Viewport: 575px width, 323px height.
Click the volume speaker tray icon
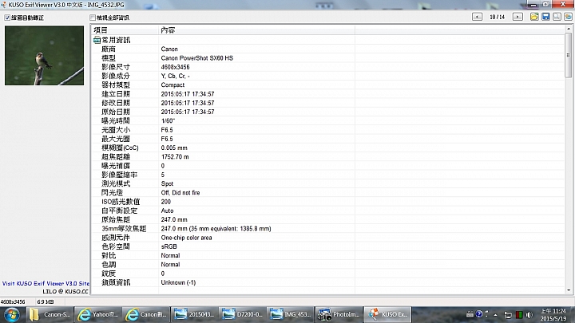tap(529, 315)
